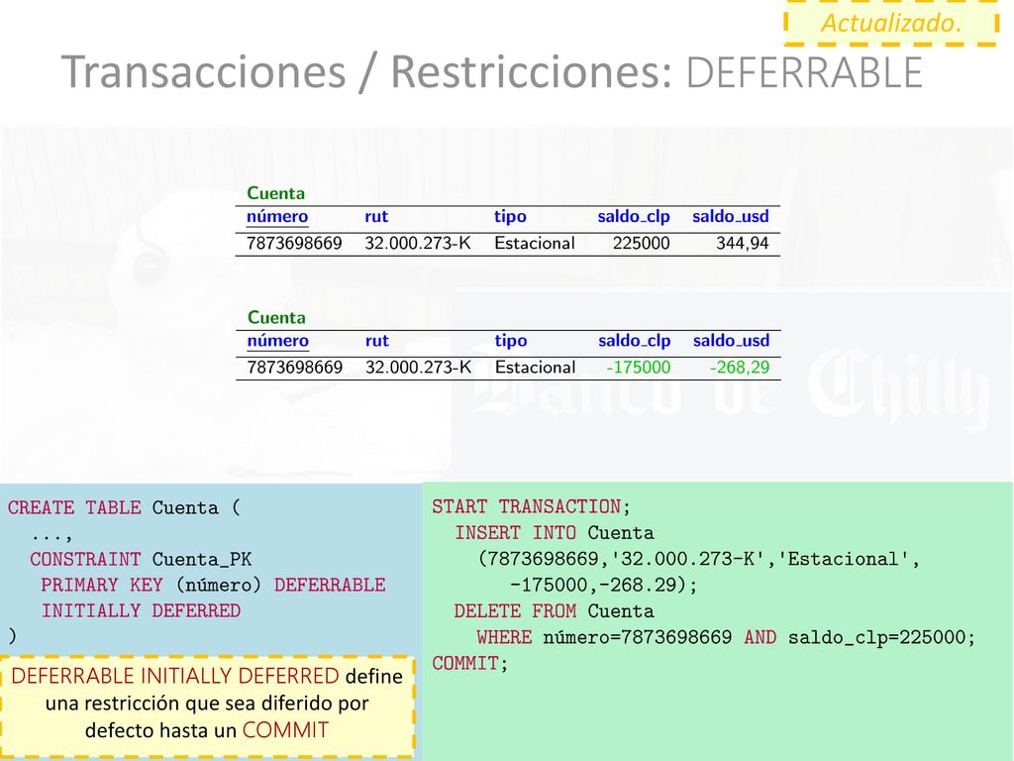Click 'DELETE FROM Cuenta' code line
The height and width of the screenshot is (761, 1014).
click(554, 611)
